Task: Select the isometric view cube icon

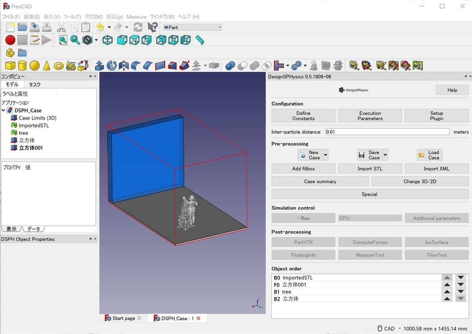Action: 107,40
